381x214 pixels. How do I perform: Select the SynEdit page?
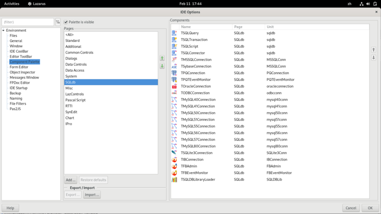coord(111,112)
